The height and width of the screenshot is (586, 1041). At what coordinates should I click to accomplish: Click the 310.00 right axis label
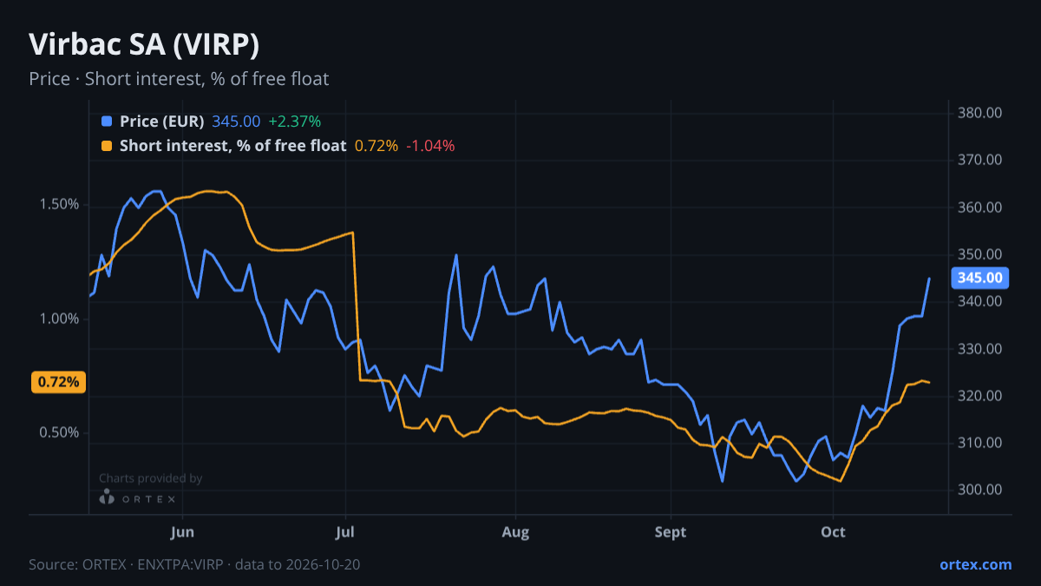(x=981, y=443)
